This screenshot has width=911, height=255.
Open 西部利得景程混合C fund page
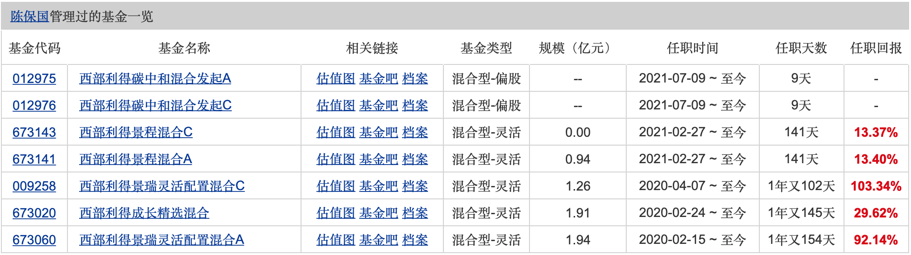[x=136, y=132]
